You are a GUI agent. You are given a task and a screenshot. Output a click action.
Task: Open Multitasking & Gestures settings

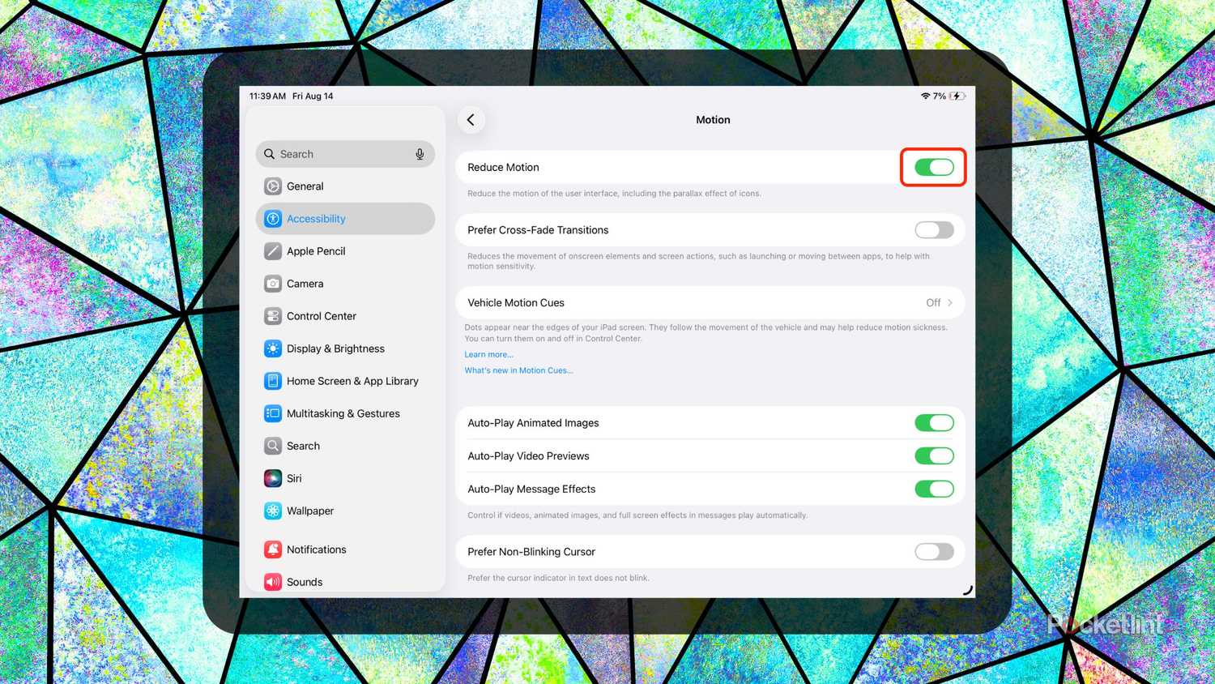[345, 413]
